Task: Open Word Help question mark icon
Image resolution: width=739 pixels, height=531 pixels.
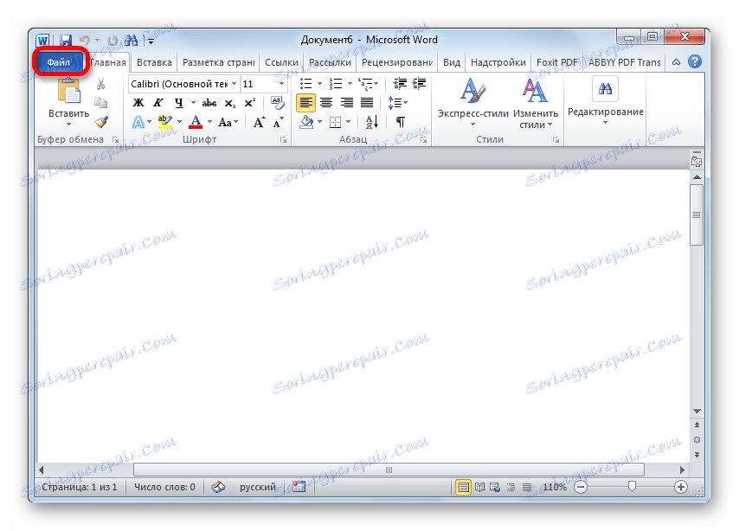Action: click(x=695, y=61)
